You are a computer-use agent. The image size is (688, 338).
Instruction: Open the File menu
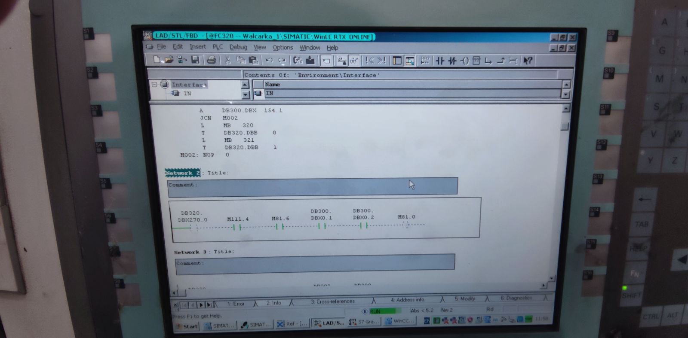pyautogui.click(x=161, y=46)
